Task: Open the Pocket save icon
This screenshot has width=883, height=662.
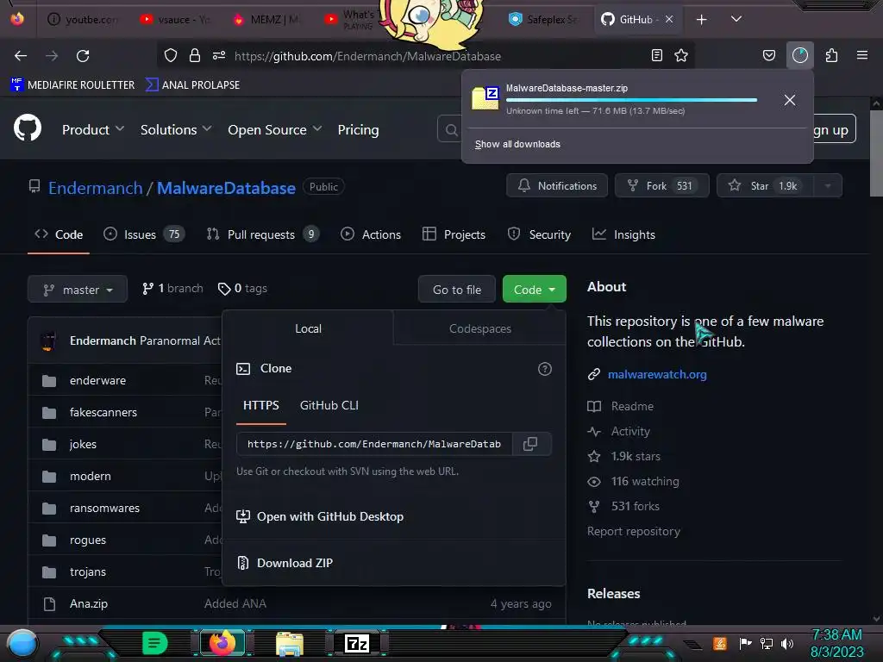Action: coord(768,55)
